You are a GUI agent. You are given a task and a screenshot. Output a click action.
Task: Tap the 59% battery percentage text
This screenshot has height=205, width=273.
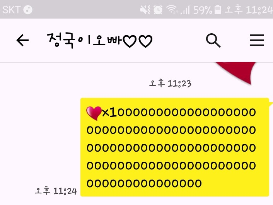click(203, 10)
